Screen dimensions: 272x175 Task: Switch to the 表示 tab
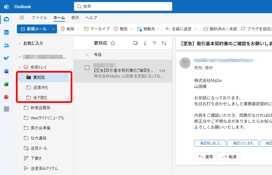[x=75, y=17]
